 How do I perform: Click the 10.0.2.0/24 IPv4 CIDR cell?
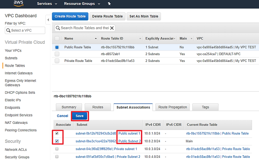(152, 141)
